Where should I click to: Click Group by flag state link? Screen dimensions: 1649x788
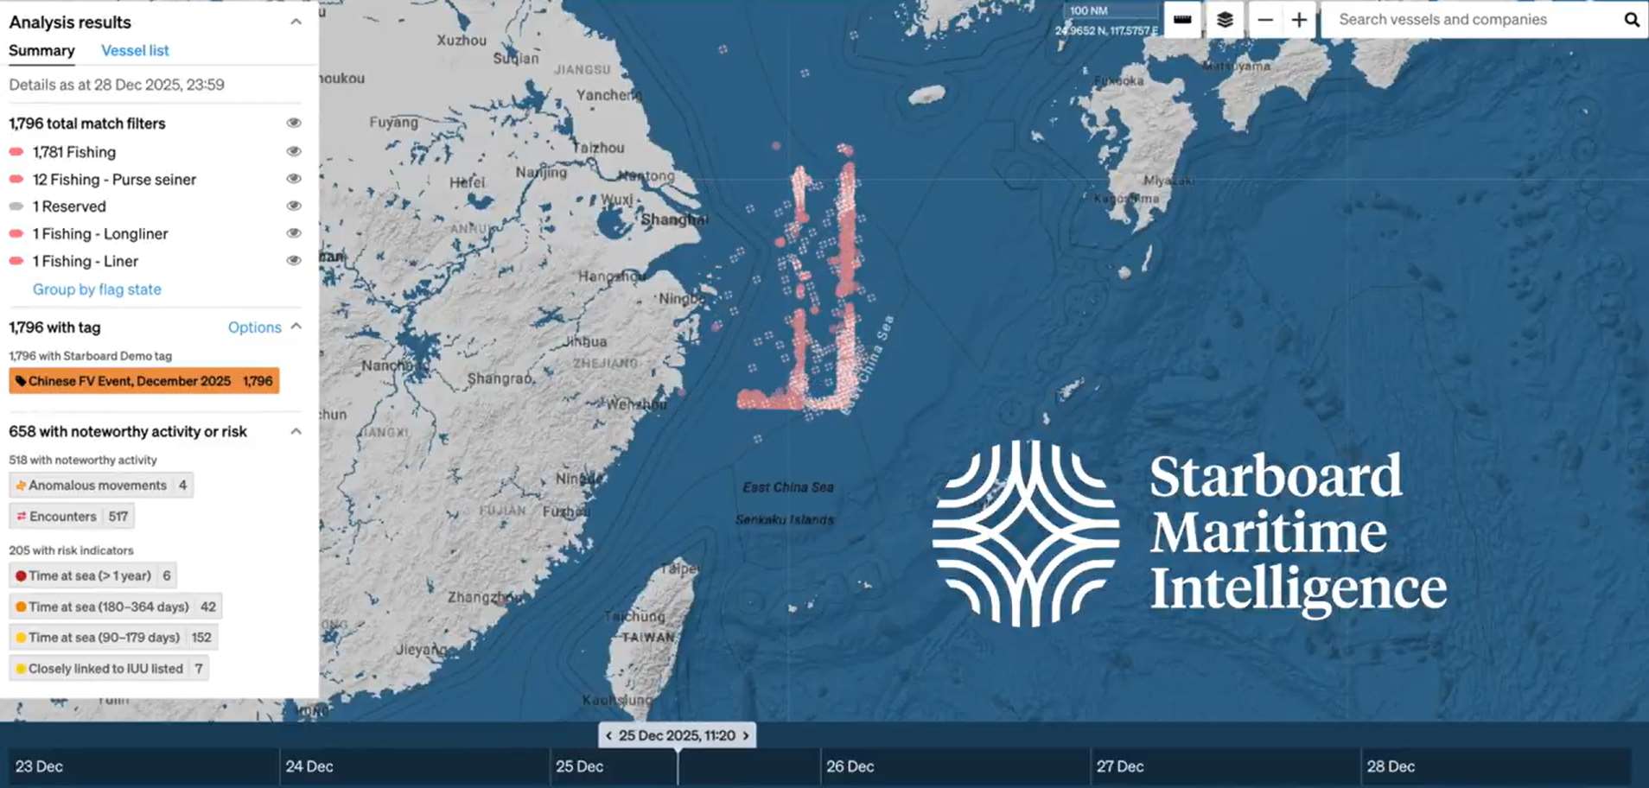97,289
